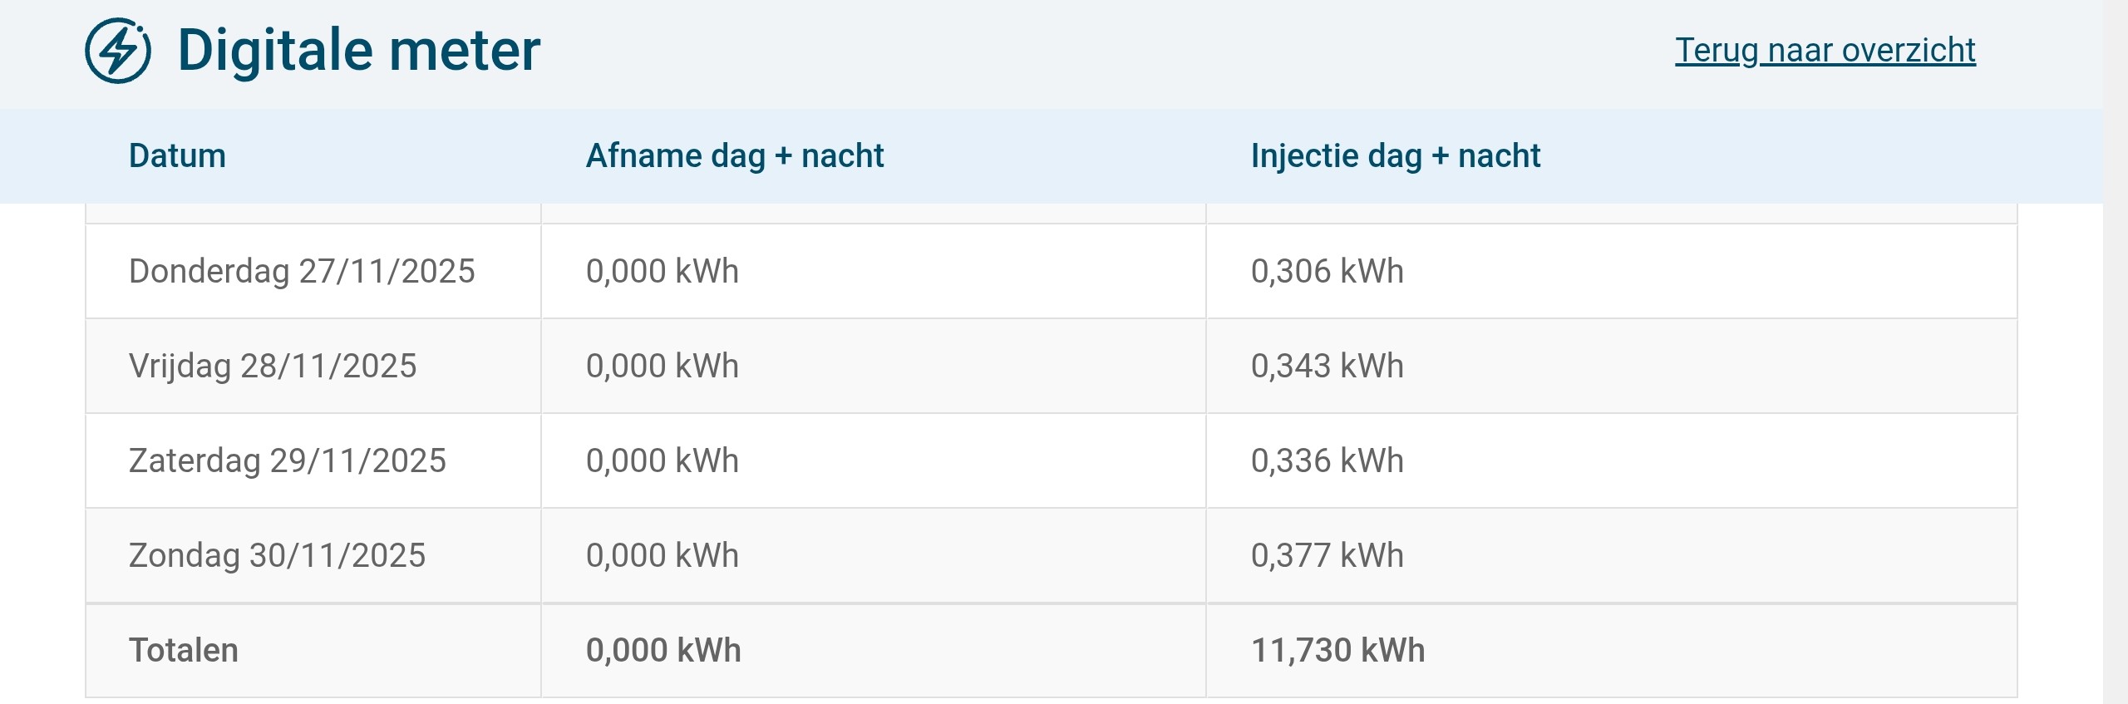Select Zondag's 0,000 kWh afname value
This screenshot has width=2128, height=704.
click(x=662, y=556)
